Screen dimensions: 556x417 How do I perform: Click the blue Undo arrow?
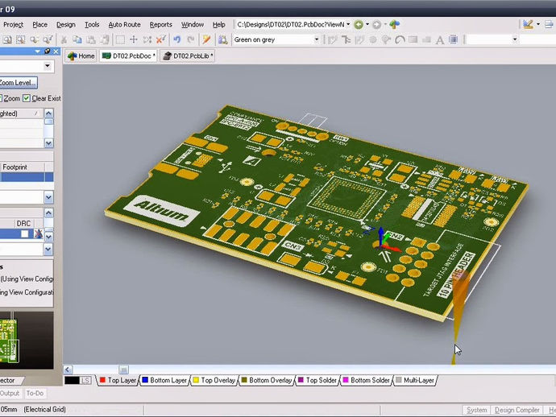[177, 39]
